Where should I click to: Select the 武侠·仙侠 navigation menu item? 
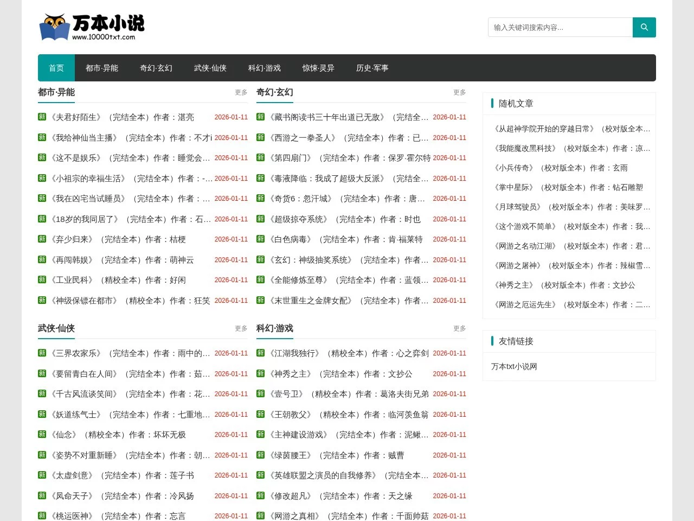tap(210, 68)
